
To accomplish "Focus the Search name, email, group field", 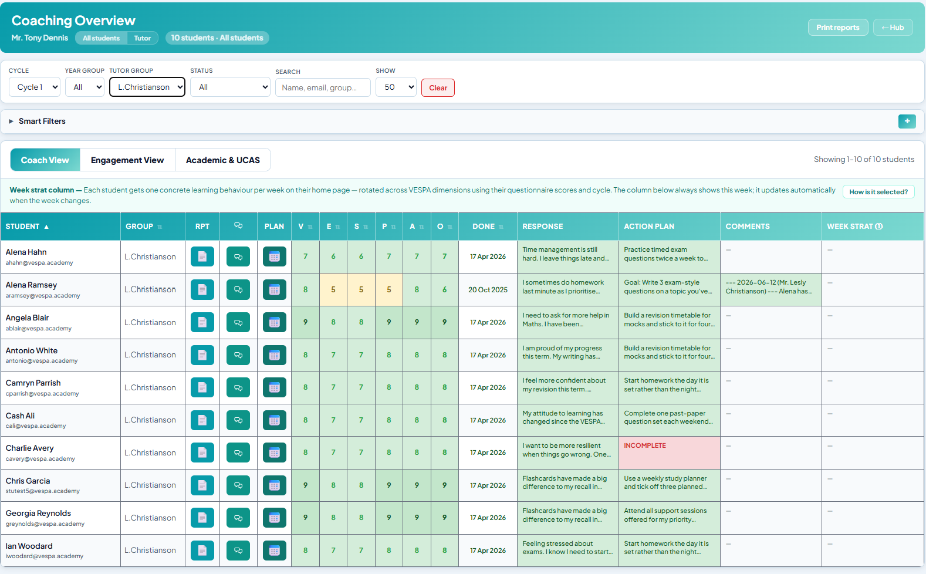I will [323, 87].
